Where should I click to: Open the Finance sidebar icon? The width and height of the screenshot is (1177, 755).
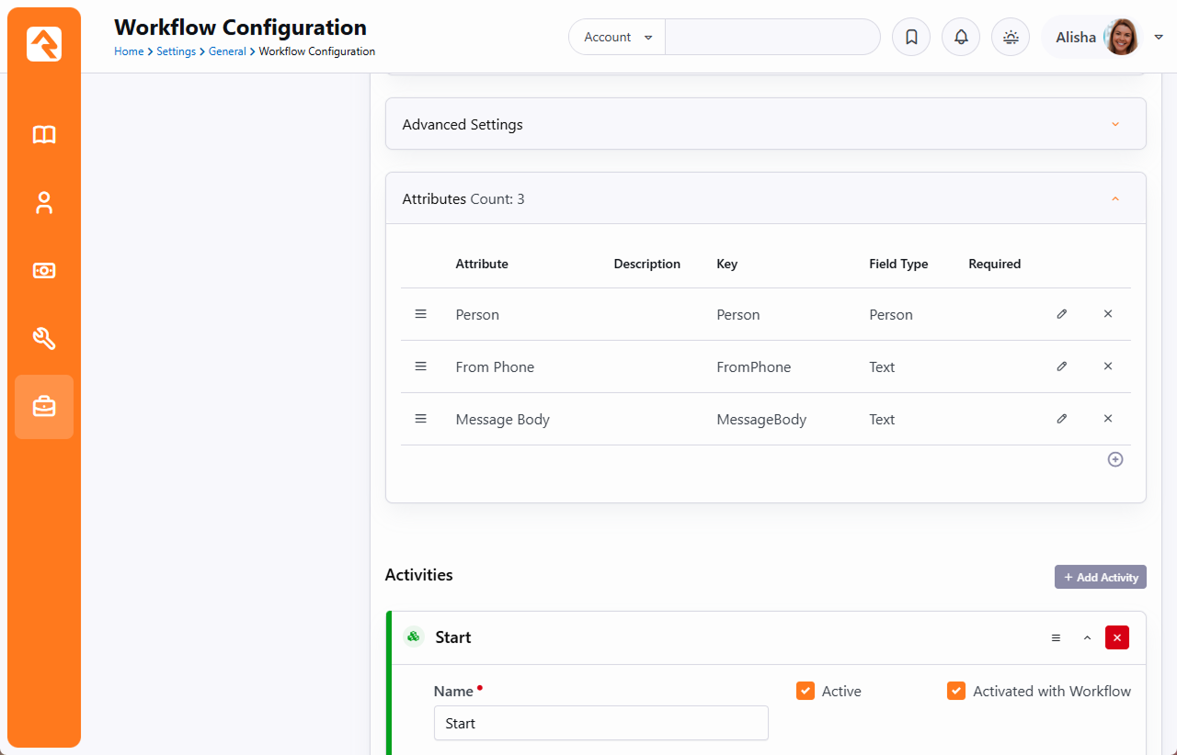[x=44, y=271]
